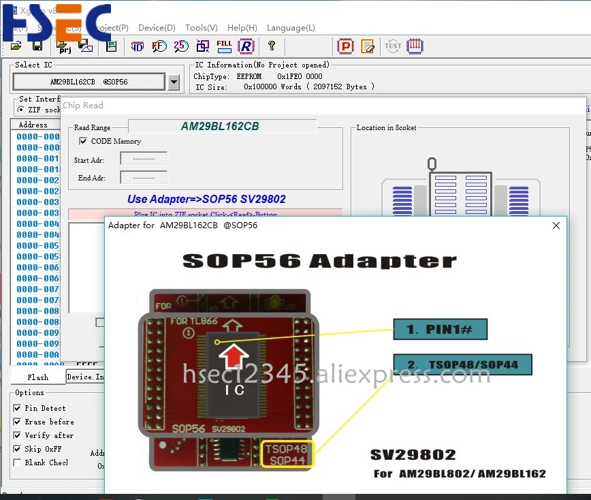Close the Adapter for AM29BL162CB dialog
Viewport: 591px width, 500px height.
tap(556, 225)
